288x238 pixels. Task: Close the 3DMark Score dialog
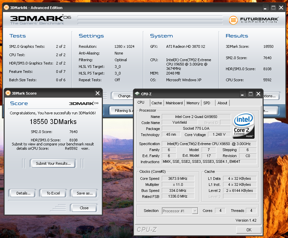(97, 93)
